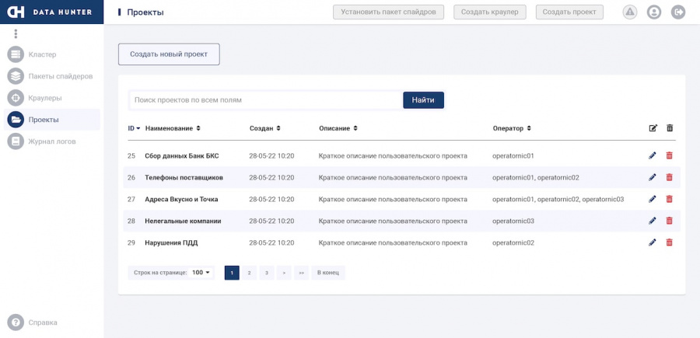The width and height of the screenshot is (700, 338).
Task: Click Создать новый проект button
Action: point(169,54)
